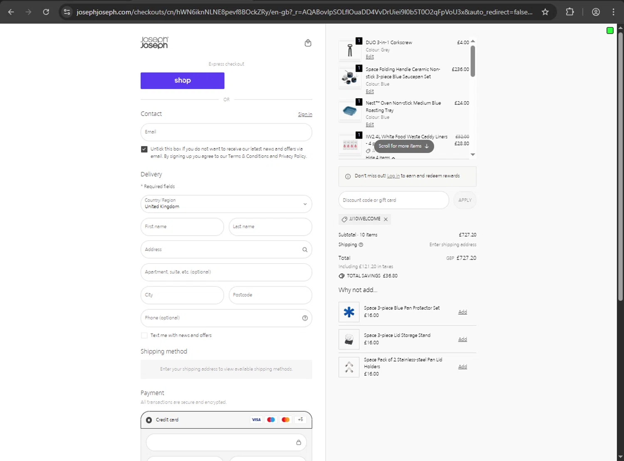Click the Discount code or gift card field

[394, 200]
